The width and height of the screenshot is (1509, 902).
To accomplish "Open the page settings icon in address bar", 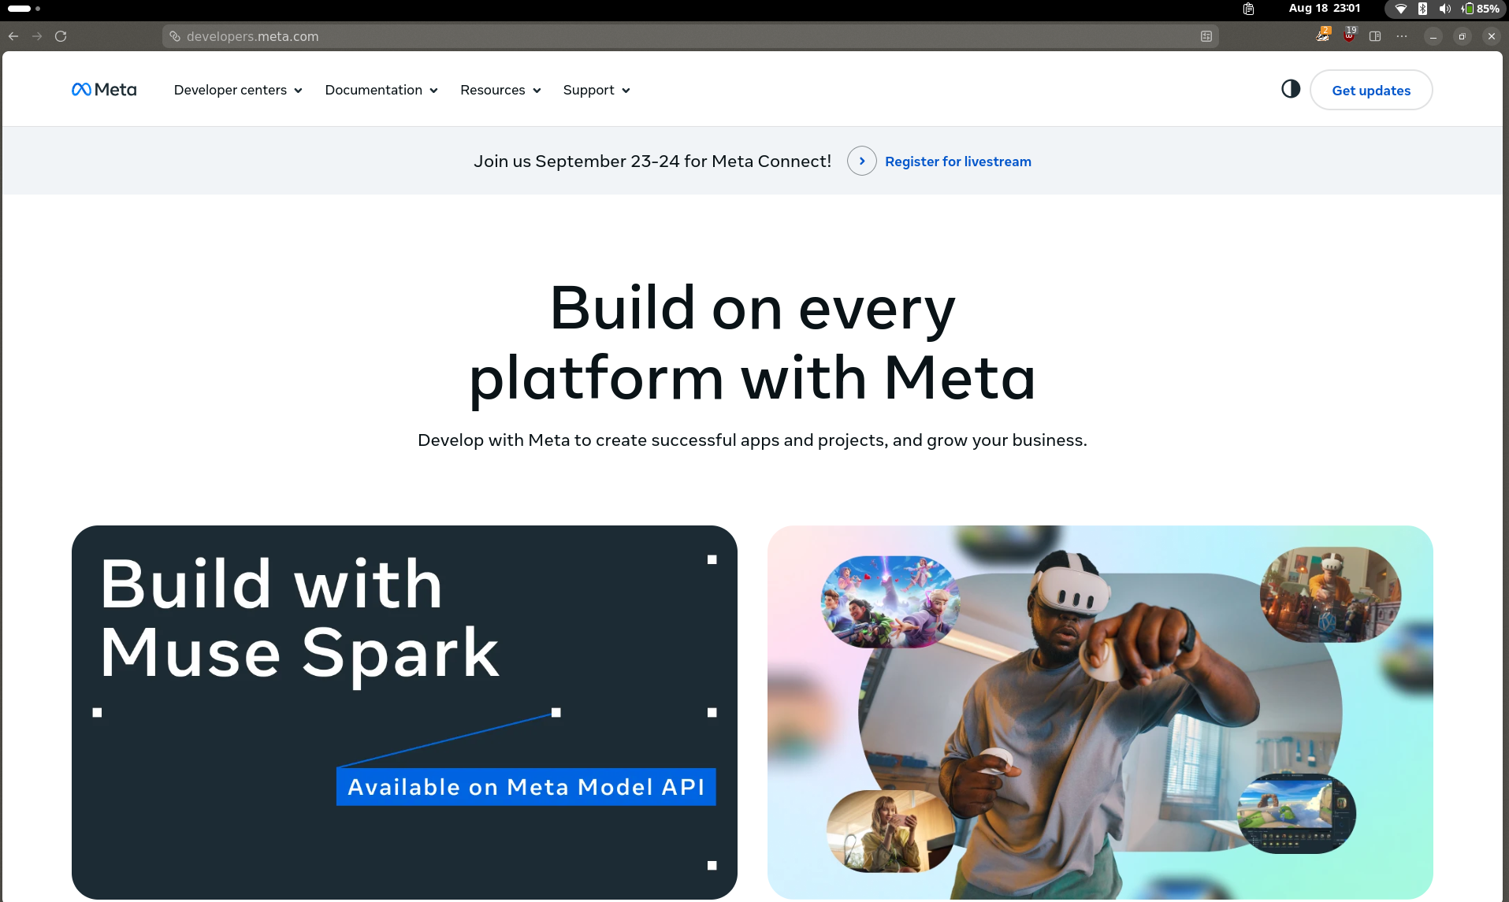I will click(x=1206, y=36).
